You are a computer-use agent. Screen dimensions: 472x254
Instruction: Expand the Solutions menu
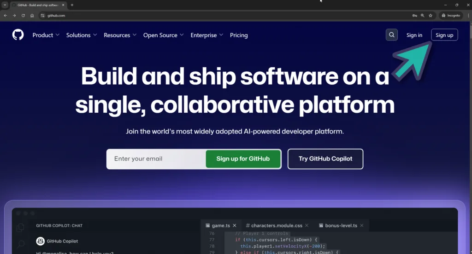point(82,35)
